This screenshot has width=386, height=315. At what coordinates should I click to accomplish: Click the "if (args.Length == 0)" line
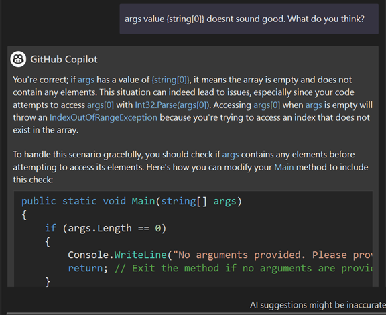tap(106, 228)
